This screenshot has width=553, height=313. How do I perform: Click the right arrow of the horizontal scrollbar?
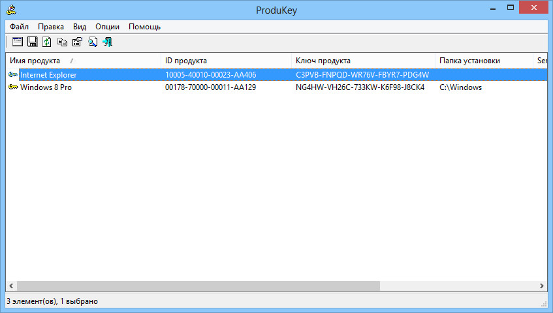[542, 286]
